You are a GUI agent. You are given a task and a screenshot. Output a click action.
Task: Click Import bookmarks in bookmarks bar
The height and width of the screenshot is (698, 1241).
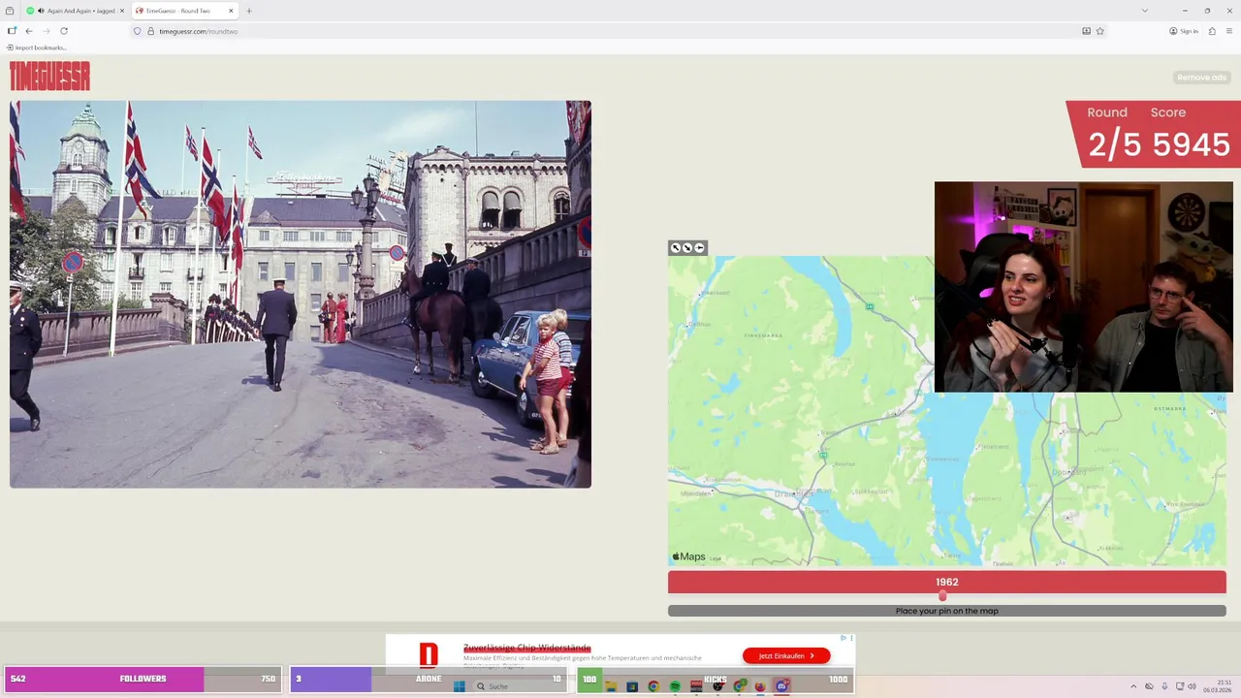[x=37, y=48]
